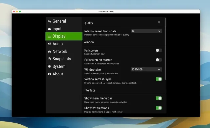Image resolution: width=210 pixels, height=128 pixels.
Task: Click the Audio speaker icon
Action: pos(49,44)
